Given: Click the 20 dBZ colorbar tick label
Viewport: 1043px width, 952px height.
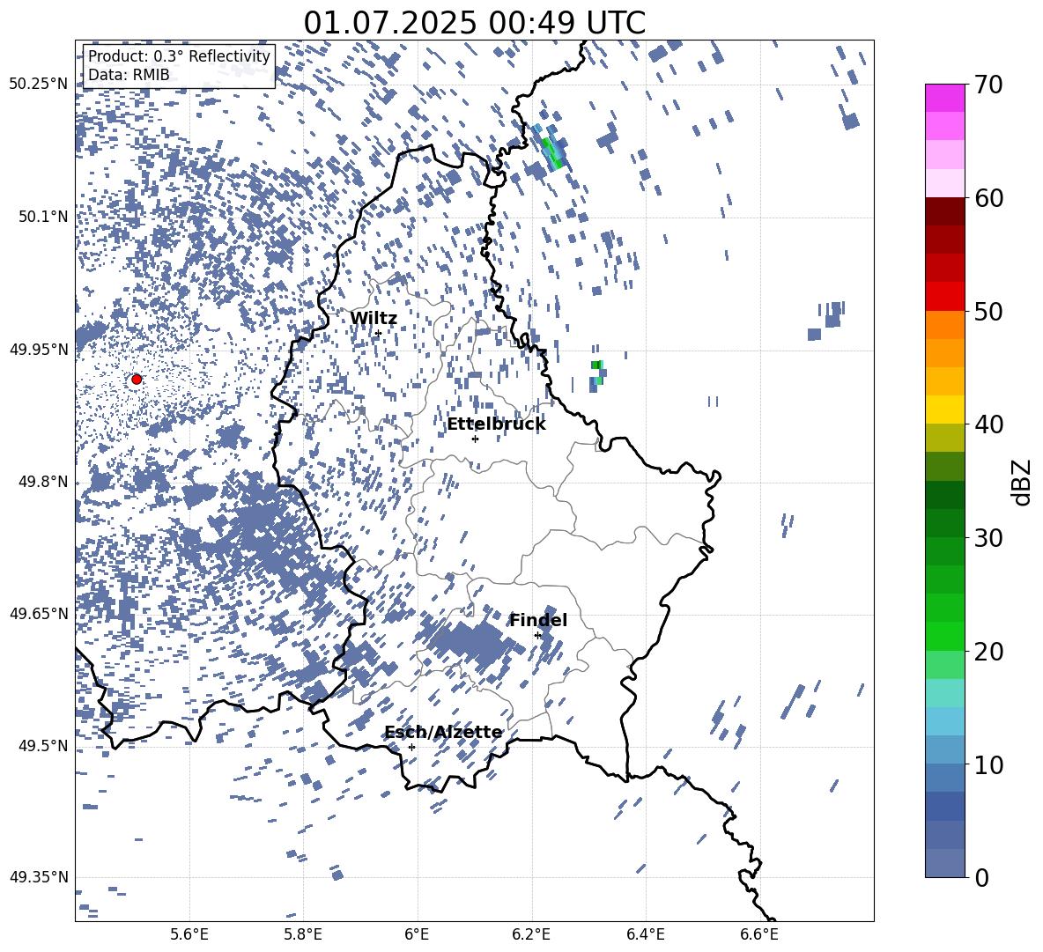Looking at the screenshot, I should coord(989,652).
